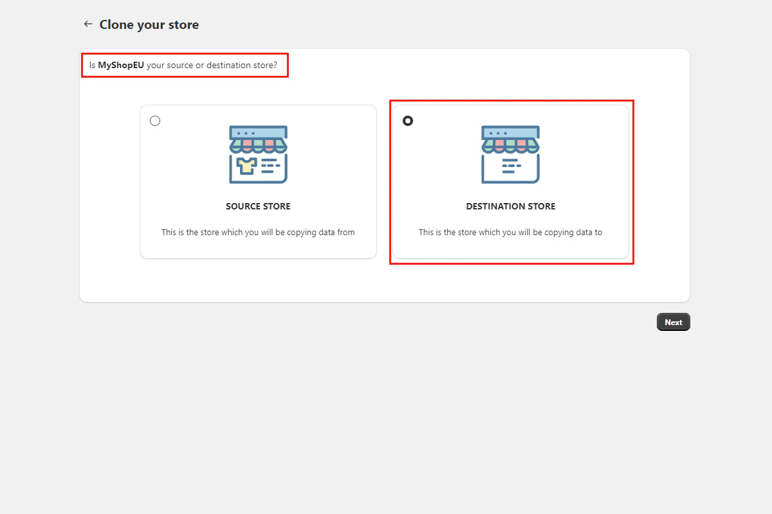Viewport: 772px width, 514px height.
Task: Click the copying data from description text
Action: [x=257, y=232]
